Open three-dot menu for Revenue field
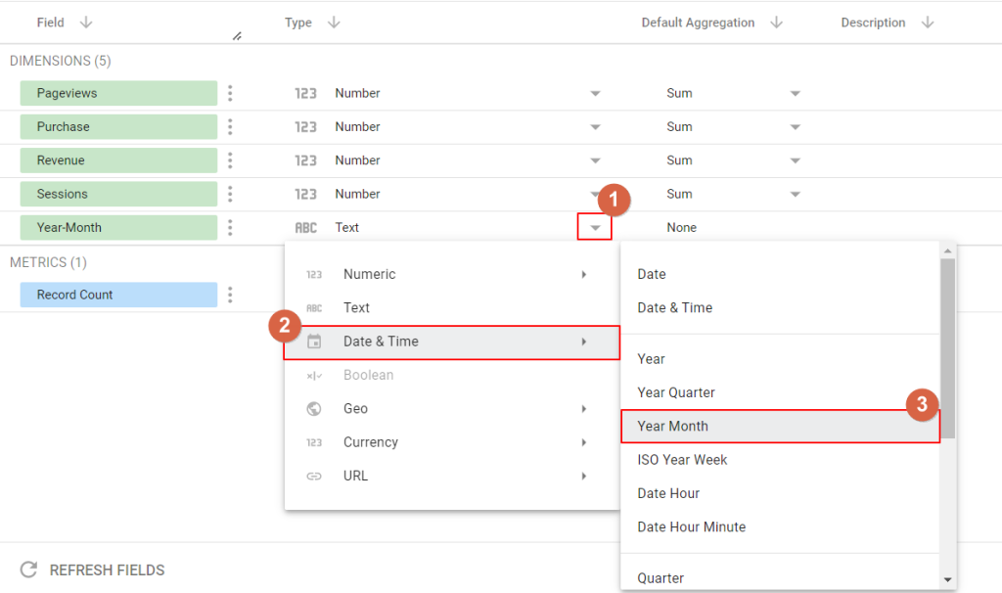The height and width of the screenshot is (593, 1002). pos(230,160)
